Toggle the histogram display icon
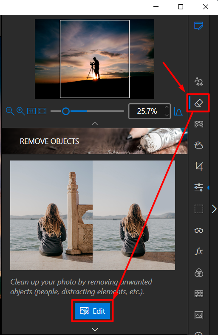 pos(178,111)
